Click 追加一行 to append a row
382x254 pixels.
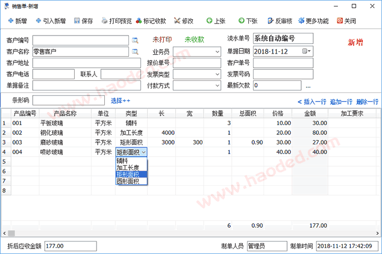(341, 102)
